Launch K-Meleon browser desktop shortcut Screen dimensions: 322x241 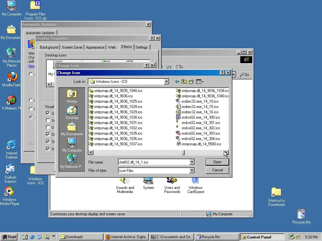coord(12,103)
